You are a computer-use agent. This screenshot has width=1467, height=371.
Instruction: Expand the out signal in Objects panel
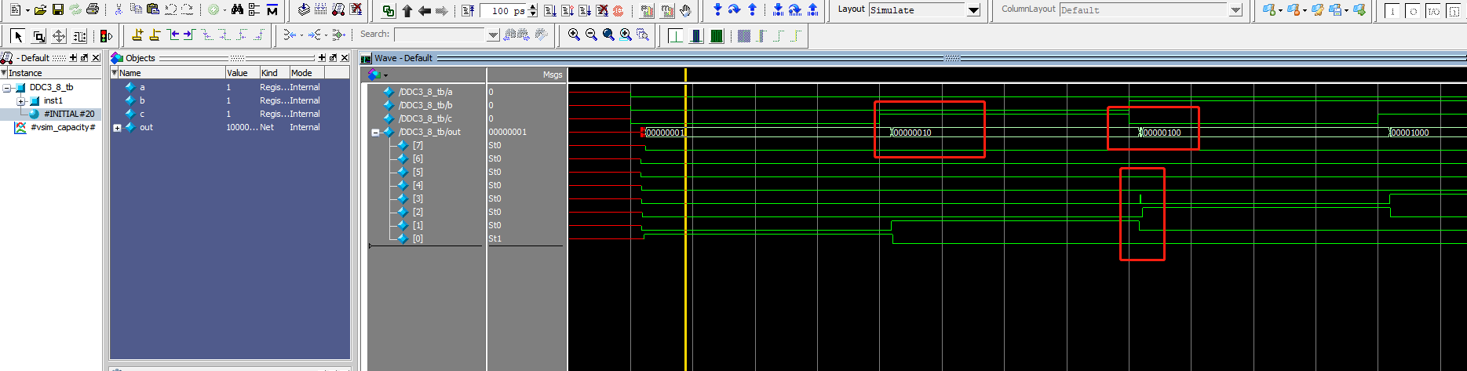(117, 128)
